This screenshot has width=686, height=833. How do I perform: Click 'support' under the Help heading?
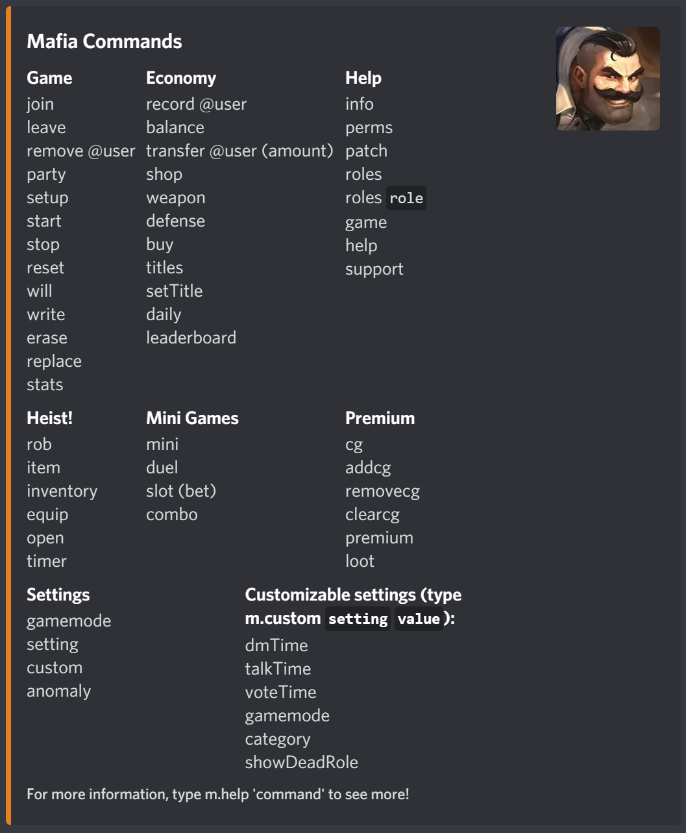[374, 269]
